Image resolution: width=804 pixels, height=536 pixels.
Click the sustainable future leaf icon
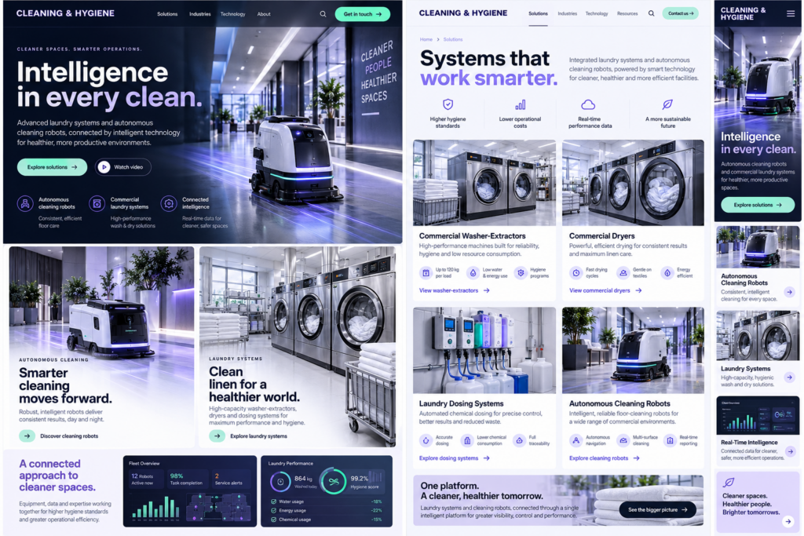pyautogui.click(x=667, y=104)
